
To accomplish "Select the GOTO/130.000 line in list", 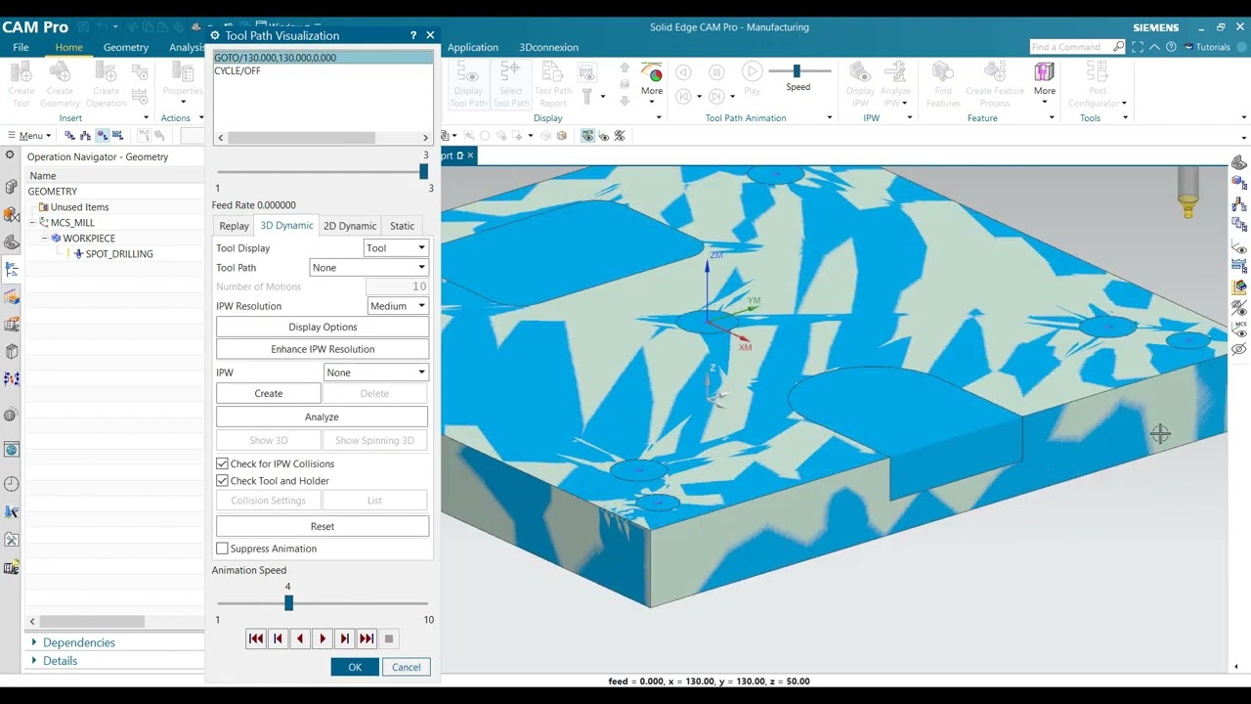I will pyautogui.click(x=323, y=58).
